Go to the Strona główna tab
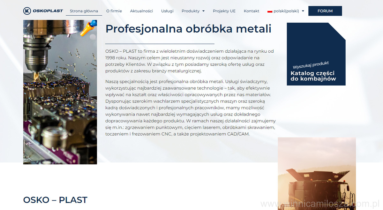The height and width of the screenshot is (210, 383). pyautogui.click(x=84, y=11)
